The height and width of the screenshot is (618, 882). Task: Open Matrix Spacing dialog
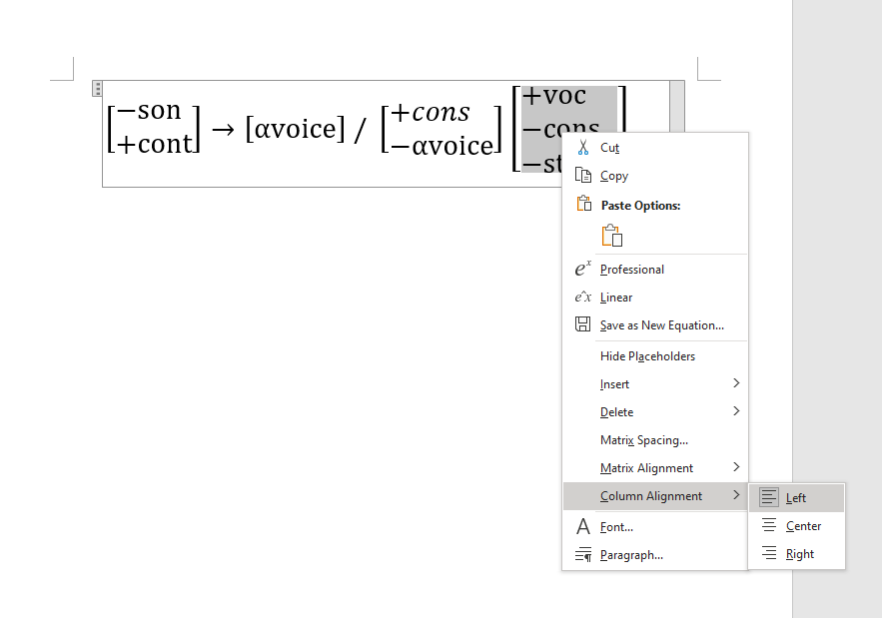point(643,440)
